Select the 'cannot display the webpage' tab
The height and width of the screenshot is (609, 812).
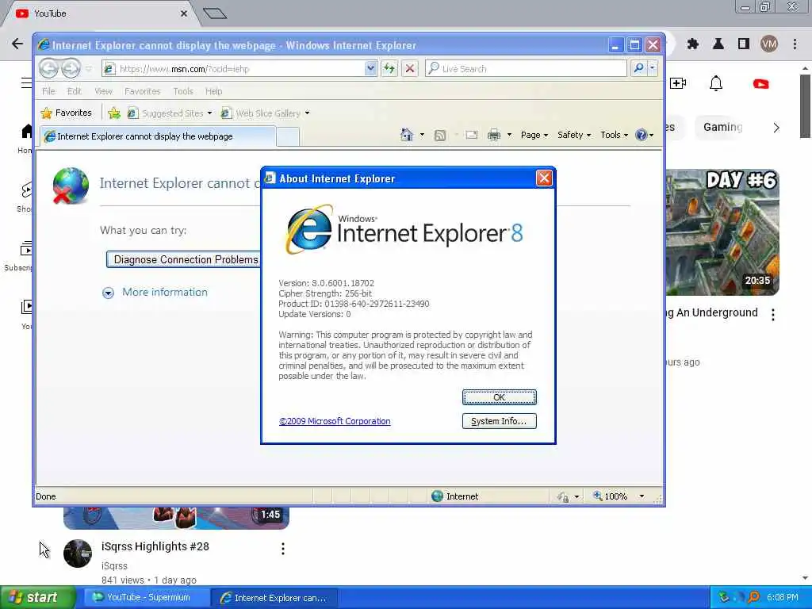click(158, 136)
